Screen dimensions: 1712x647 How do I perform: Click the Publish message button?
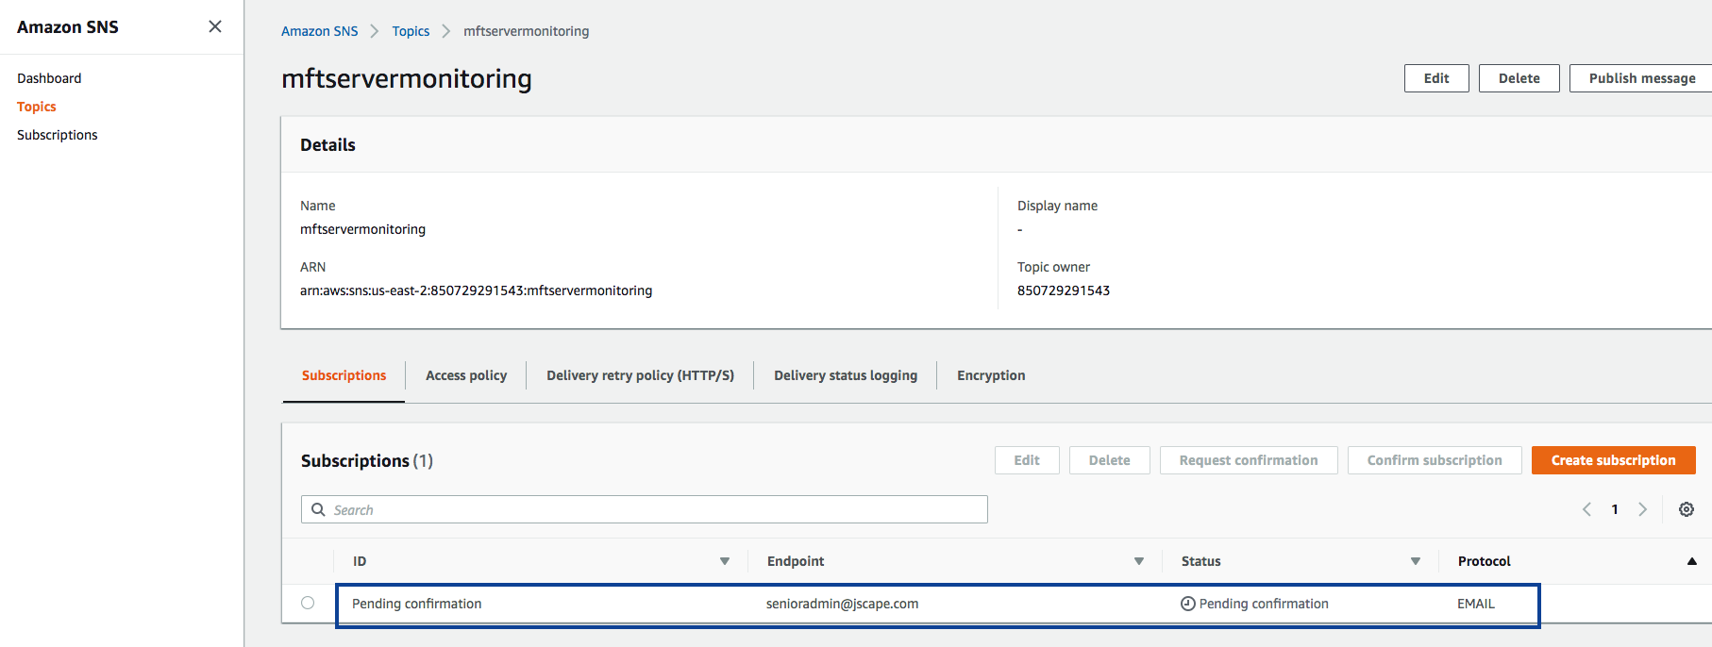(x=1640, y=78)
